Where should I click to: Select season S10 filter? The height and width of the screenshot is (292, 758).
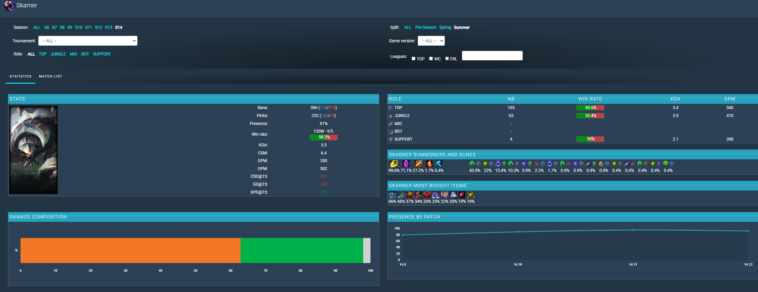[x=79, y=28]
